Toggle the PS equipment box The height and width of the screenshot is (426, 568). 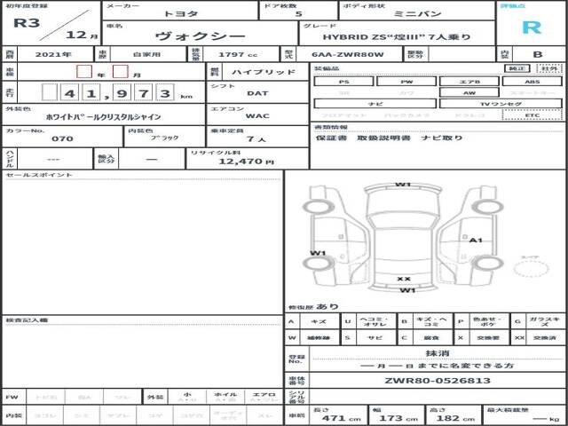pos(343,81)
